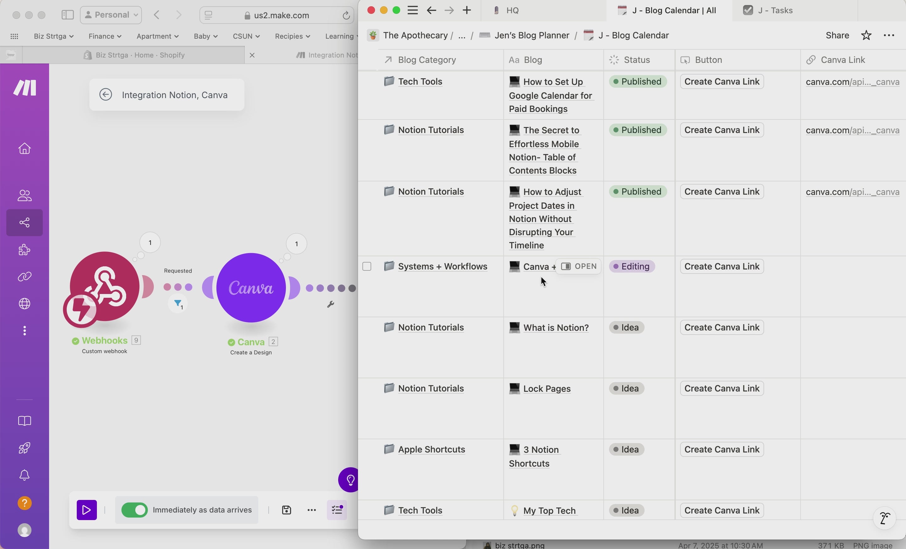Check the Systems + Workflows row checkbox
Image resolution: width=906 pixels, height=549 pixels.
pos(366,266)
